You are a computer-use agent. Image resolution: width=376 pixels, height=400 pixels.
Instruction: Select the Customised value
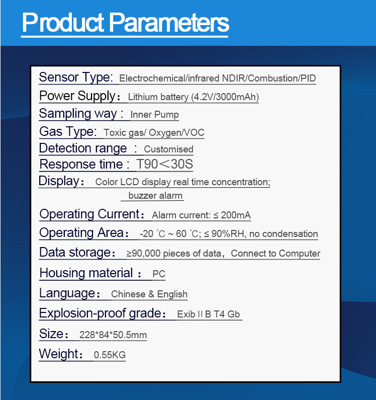168,149
